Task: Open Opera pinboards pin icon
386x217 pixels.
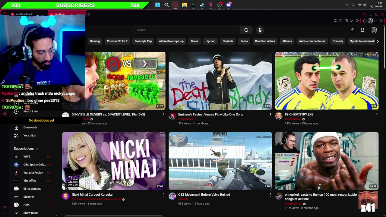Action: point(335,21)
